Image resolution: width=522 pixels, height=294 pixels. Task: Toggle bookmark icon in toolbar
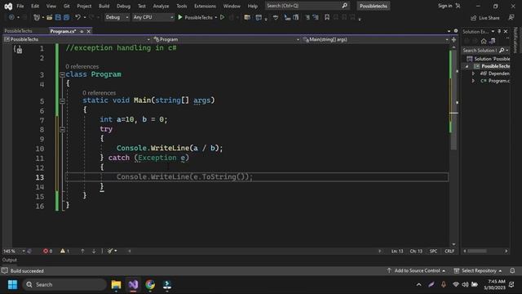[x=327, y=17]
